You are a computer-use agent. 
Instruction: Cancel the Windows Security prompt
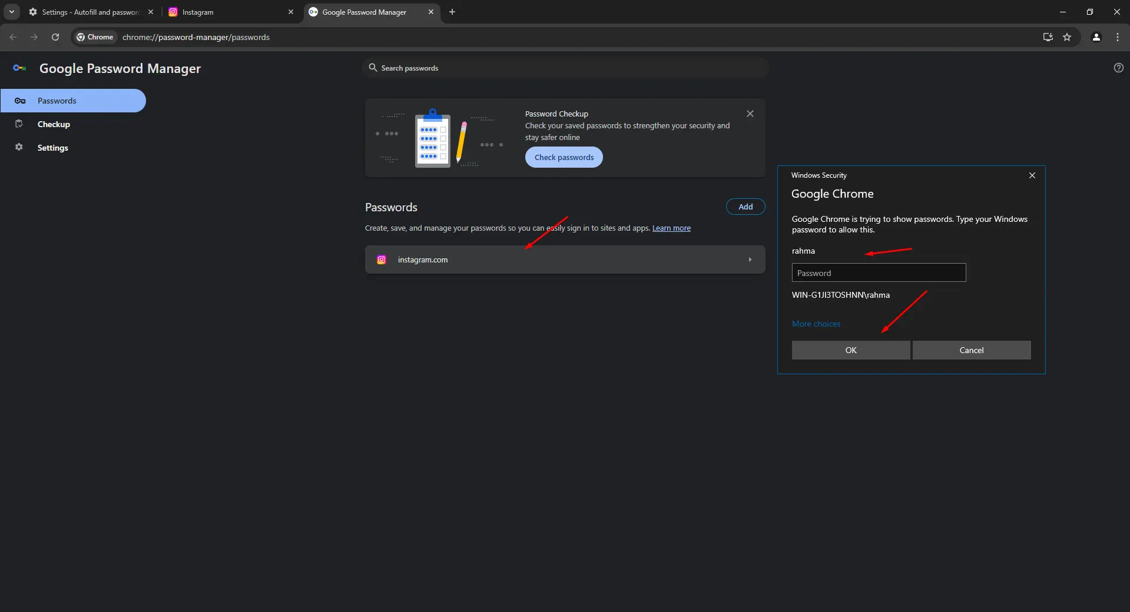tap(972, 350)
